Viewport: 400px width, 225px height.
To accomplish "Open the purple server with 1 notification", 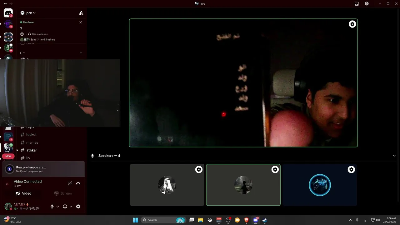I will (x=8, y=24).
